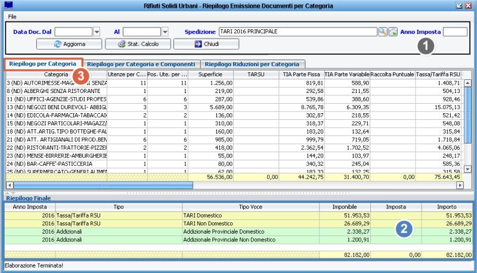Click the Anno Imposta input field
The width and height of the screenshot is (477, 273).
point(455,32)
